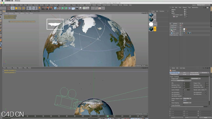Expand the View Clipping disclosure triangle
This screenshot has height=119, width=212.
click(x=170, y=103)
